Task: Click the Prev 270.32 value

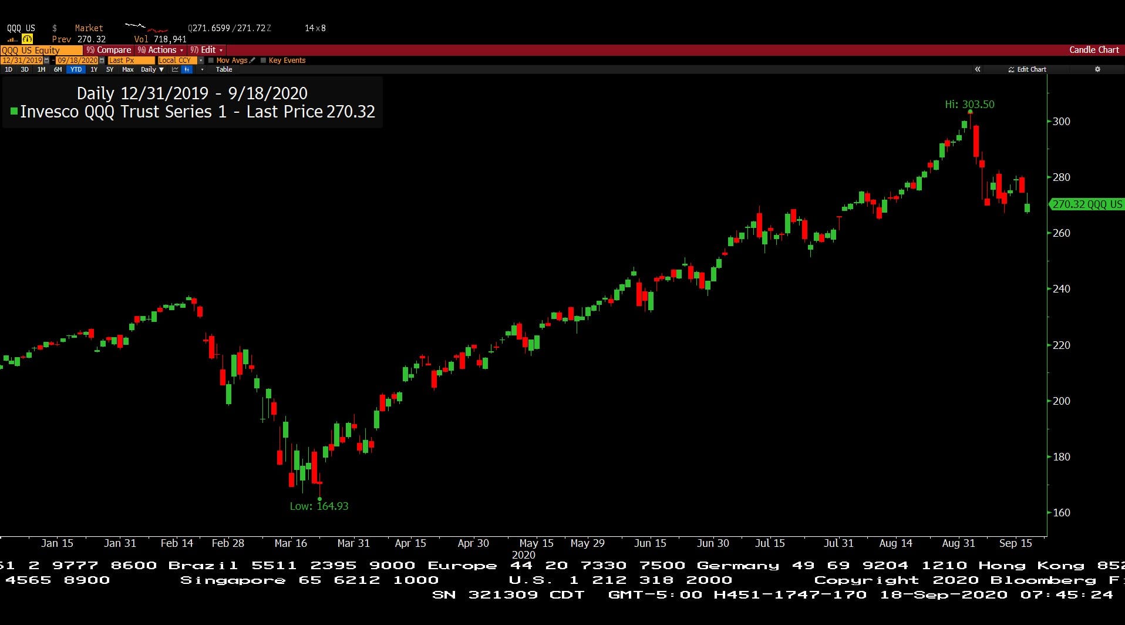Action: click(79, 39)
